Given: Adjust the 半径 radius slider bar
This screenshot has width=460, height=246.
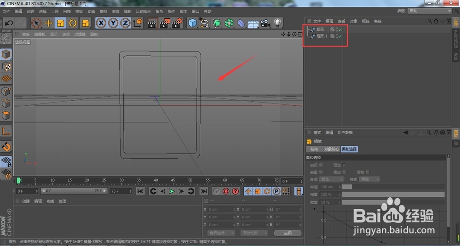Looking at the screenshot, I should [x=393, y=187].
